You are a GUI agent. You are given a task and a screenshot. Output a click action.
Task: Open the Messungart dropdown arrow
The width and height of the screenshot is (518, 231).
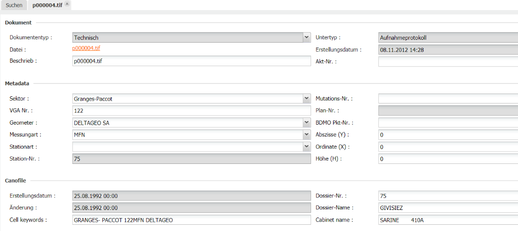coord(307,135)
